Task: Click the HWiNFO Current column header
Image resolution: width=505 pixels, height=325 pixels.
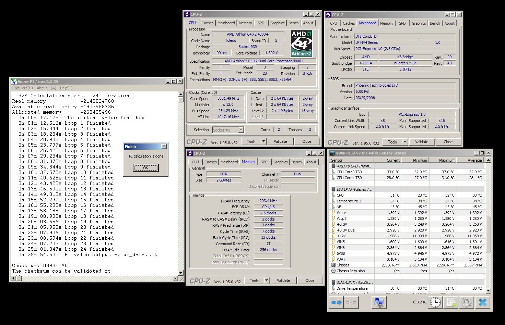Action: (388, 160)
